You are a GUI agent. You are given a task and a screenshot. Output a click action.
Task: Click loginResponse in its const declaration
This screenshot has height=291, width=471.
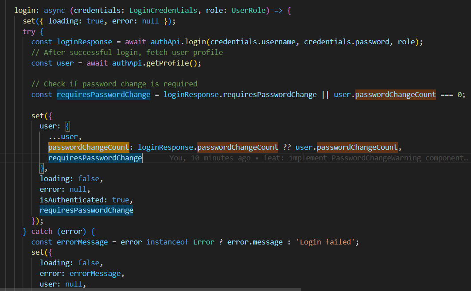click(84, 42)
